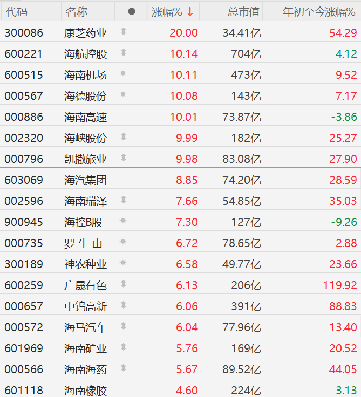Select stock name 海峡股份

coord(86,138)
